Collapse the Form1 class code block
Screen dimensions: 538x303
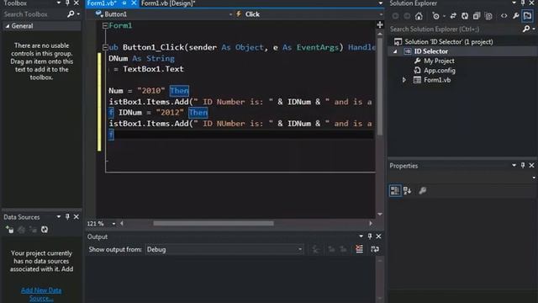[x=105, y=26]
